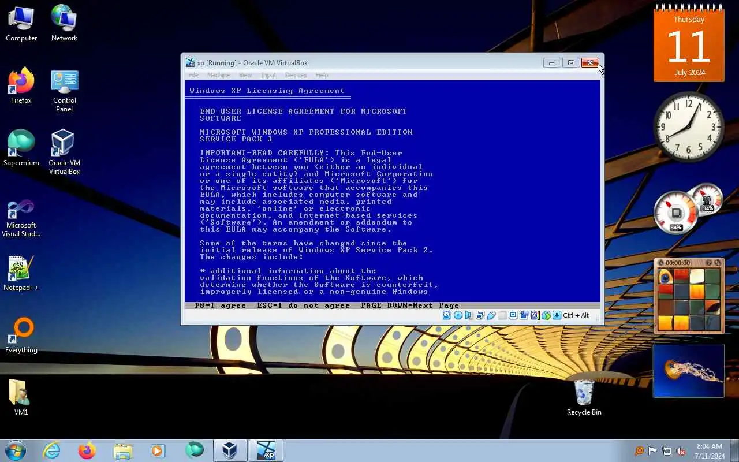739x462 pixels.
Task: Click the picture puzzle solve/shuffle button
Action: [x=718, y=263]
